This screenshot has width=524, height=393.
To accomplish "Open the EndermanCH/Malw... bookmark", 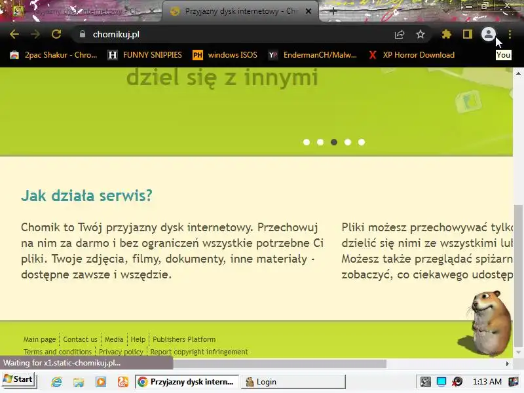I will coord(313,55).
